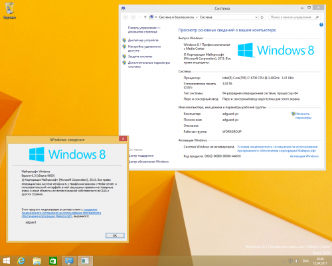
Task: Open the Recycle Bin on the desktop
Action: (9, 11)
